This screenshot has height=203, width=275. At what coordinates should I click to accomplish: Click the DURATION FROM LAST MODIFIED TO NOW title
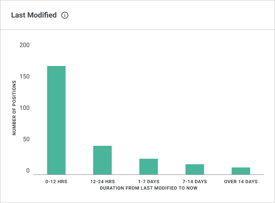[x=149, y=188]
